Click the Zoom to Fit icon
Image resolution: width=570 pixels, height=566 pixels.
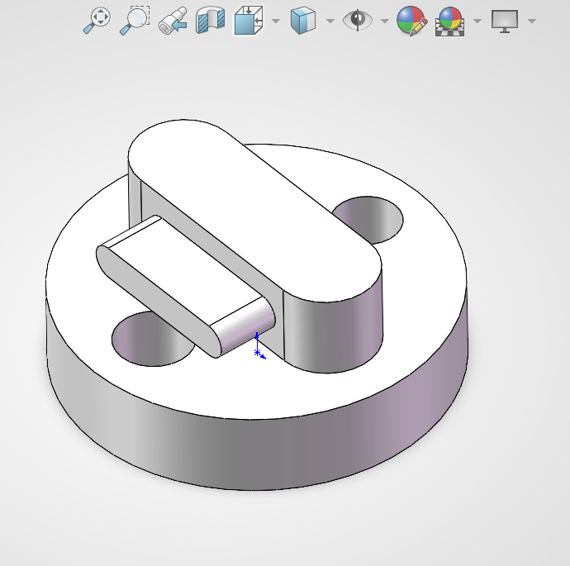point(97,21)
